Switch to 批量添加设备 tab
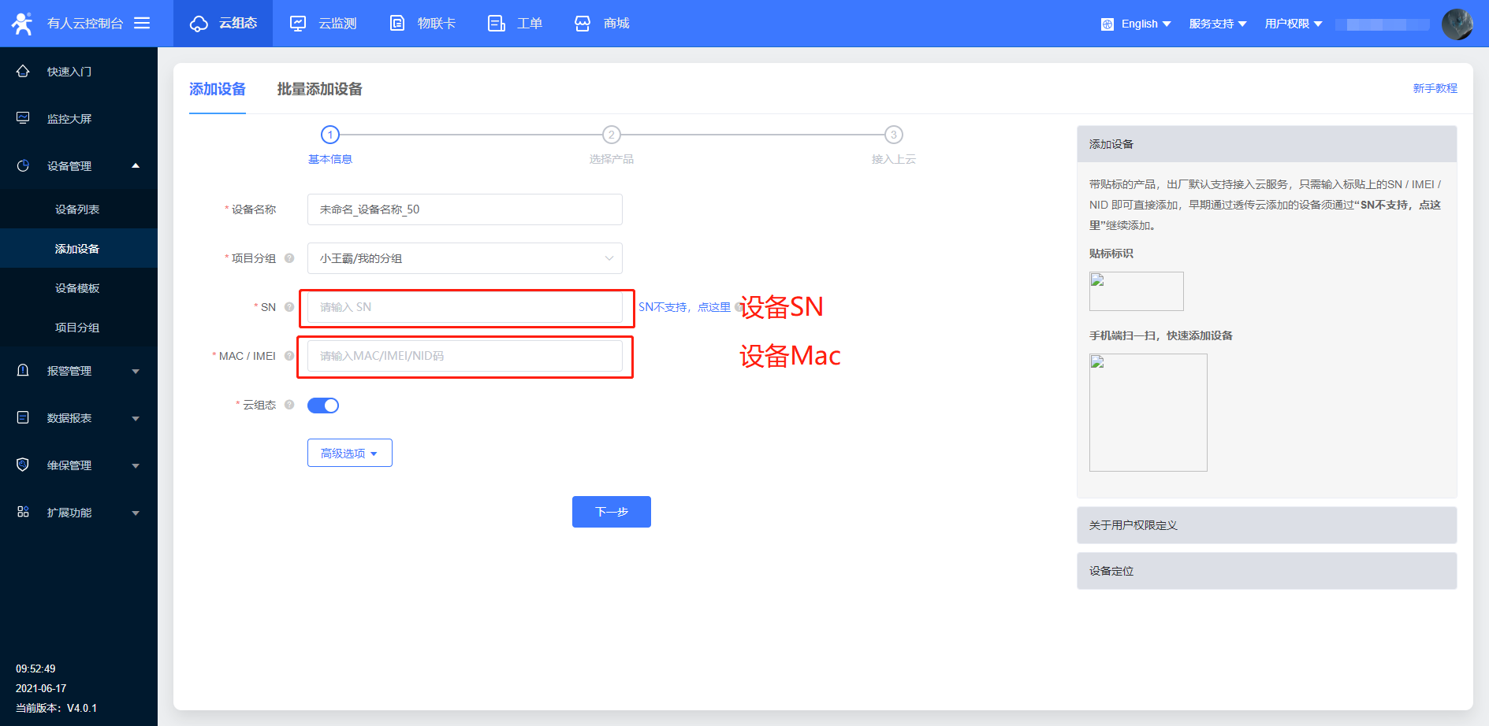The width and height of the screenshot is (1489, 726). 319,89
